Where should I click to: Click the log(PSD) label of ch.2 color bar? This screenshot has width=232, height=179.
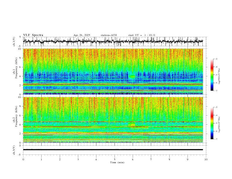(219, 125)
